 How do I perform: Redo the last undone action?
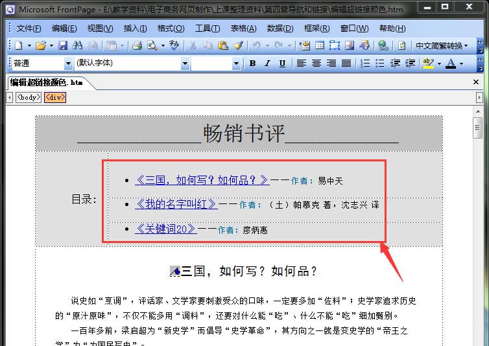[278, 46]
